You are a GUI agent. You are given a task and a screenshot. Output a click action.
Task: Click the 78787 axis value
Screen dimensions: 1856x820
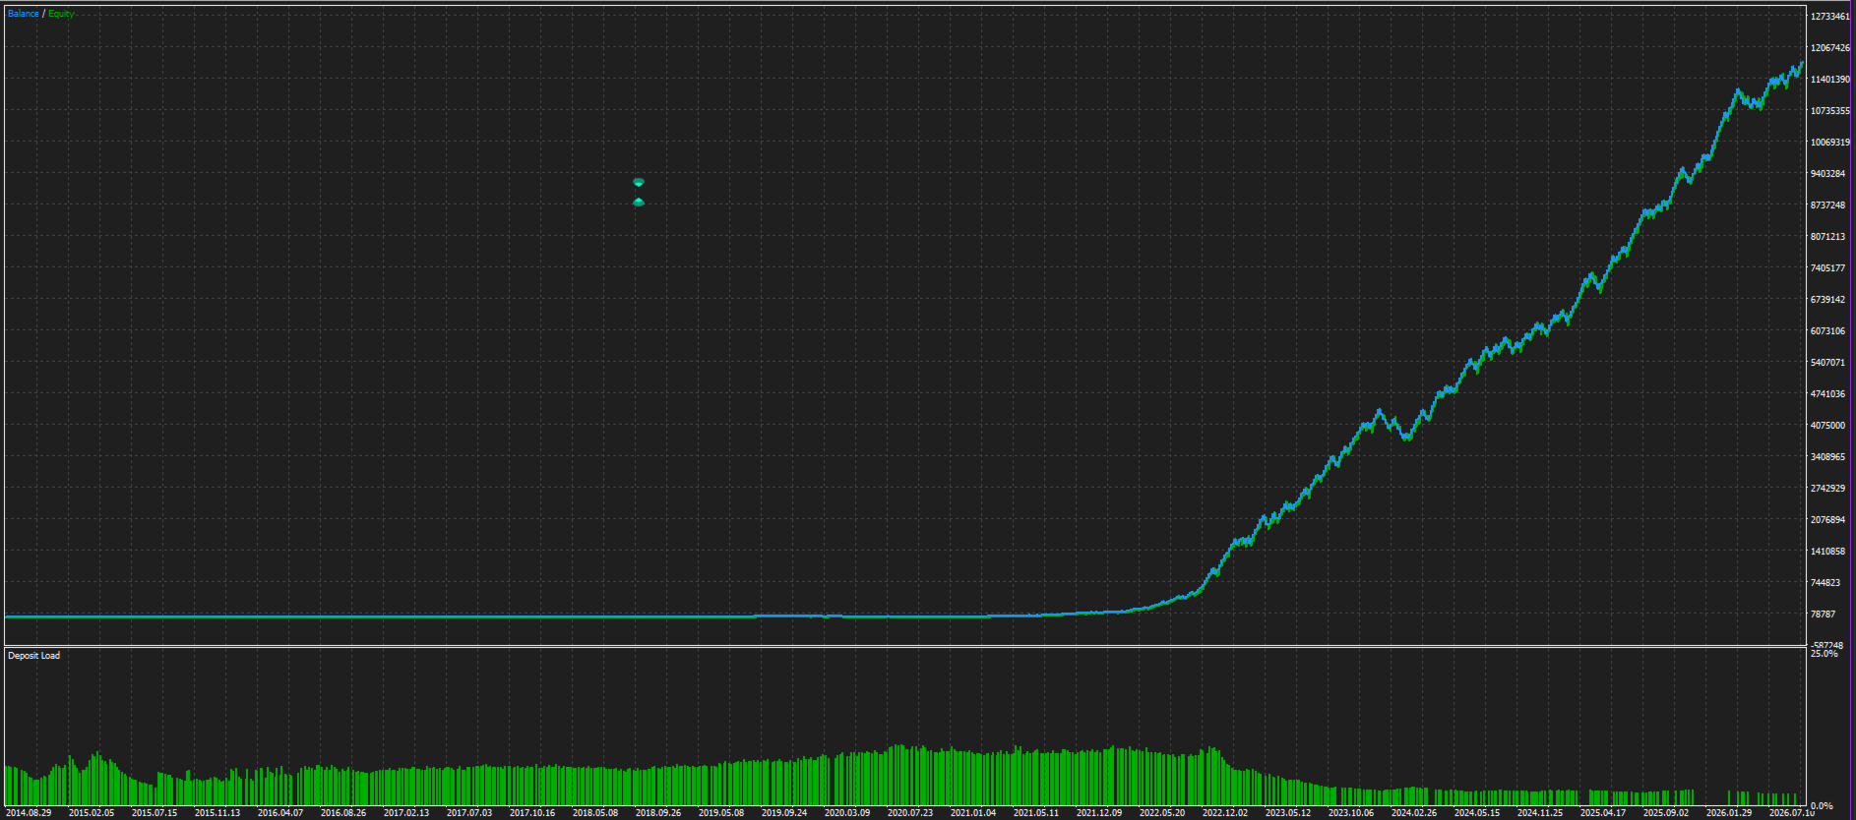click(x=1824, y=615)
